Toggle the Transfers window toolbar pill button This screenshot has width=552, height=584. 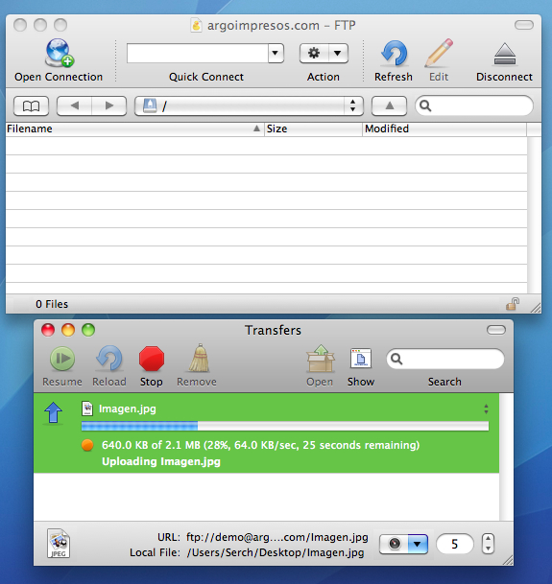(496, 330)
